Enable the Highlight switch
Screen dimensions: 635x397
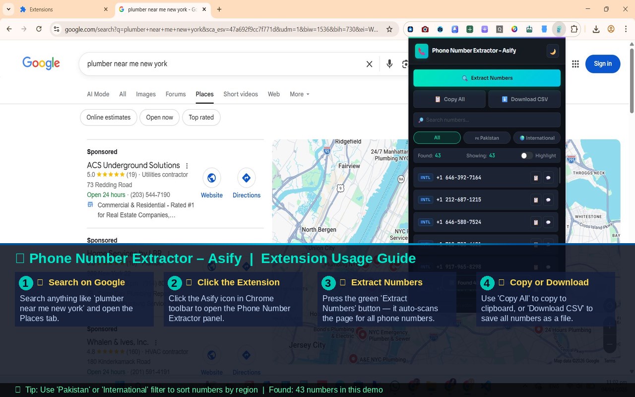[x=526, y=156]
